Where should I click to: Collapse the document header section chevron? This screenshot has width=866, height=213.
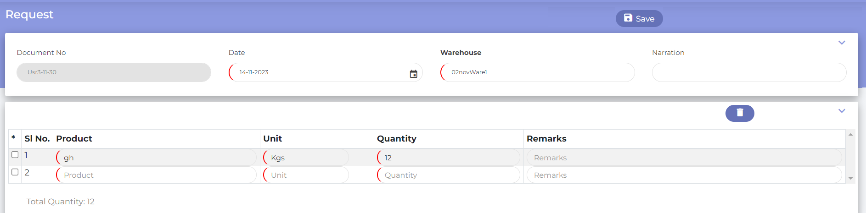841,43
